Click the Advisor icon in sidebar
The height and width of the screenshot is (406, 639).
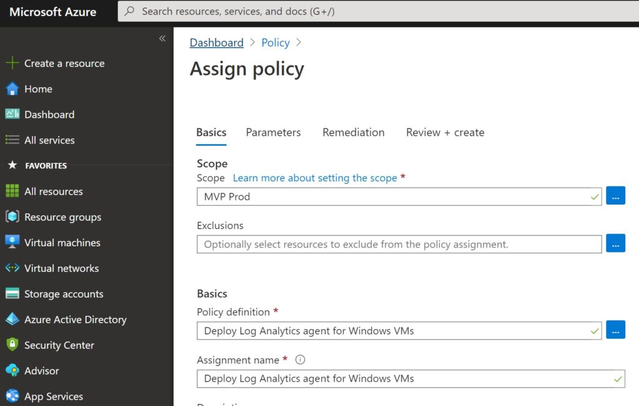coord(12,370)
